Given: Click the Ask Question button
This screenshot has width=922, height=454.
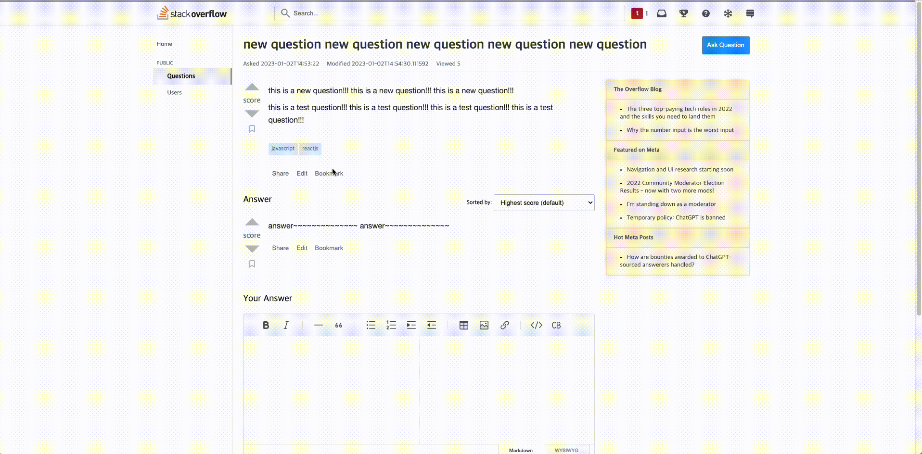Looking at the screenshot, I should pos(725,45).
